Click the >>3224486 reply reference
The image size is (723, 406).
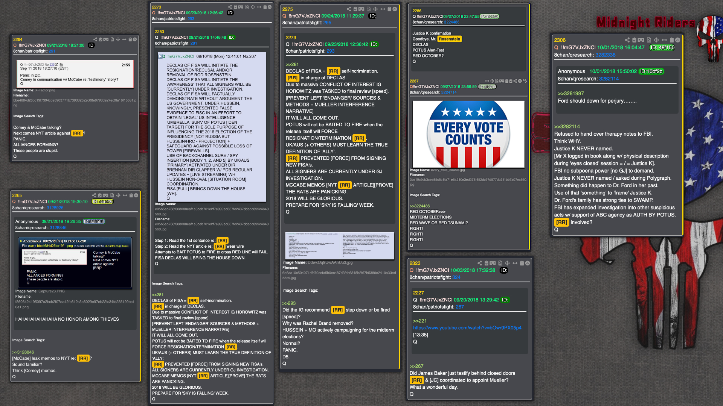pyautogui.click(x=419, y=206)
